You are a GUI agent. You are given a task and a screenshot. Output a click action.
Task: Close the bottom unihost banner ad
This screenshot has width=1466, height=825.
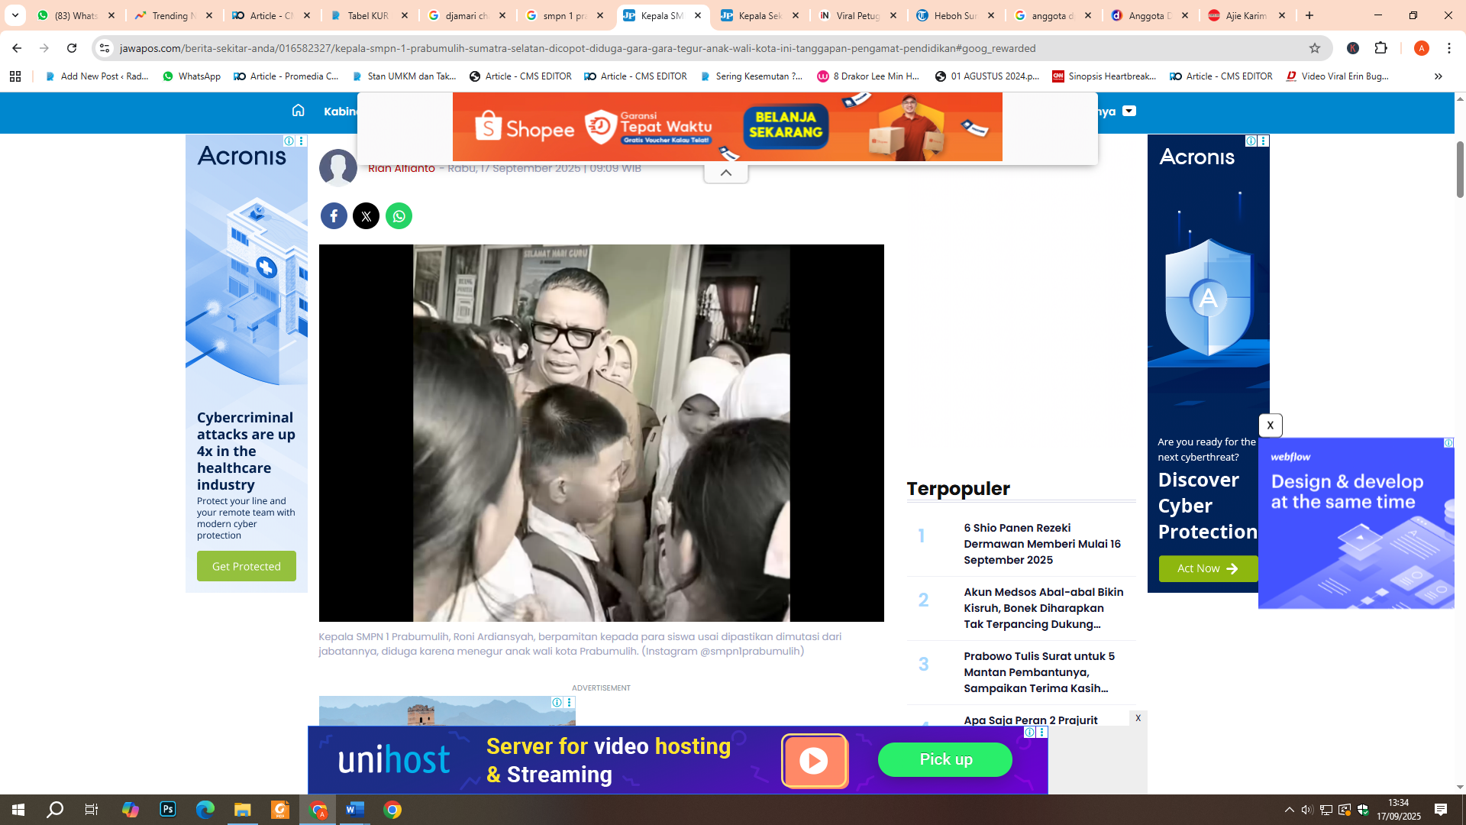(x=1138, y=718)
